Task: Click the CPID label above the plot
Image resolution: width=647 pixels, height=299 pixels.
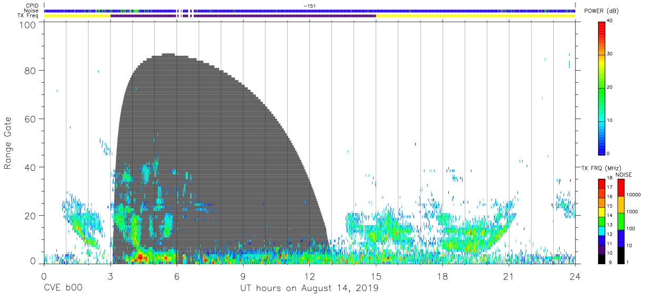Action: point(32,6)
